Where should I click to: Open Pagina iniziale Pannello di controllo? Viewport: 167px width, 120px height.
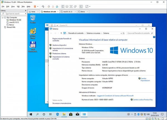click(62, 40)
